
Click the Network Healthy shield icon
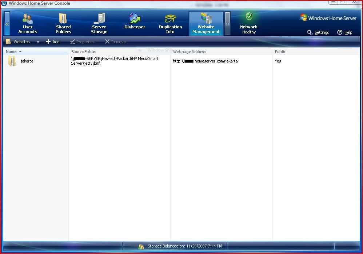[x=249, y=17]
